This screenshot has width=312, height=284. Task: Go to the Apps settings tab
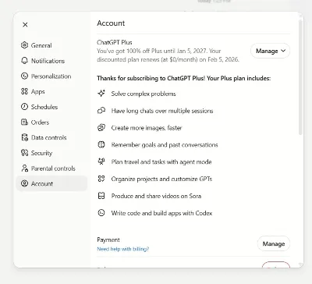51,91
